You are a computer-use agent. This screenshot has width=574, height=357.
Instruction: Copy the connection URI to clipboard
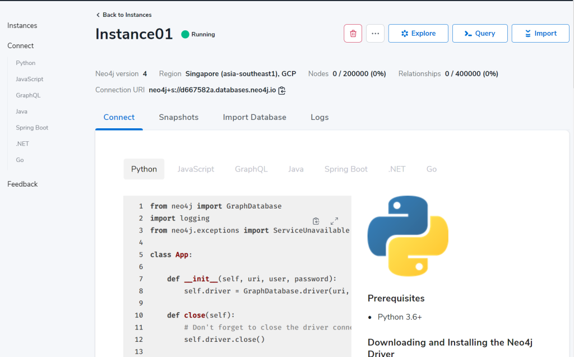coord(282,90)
